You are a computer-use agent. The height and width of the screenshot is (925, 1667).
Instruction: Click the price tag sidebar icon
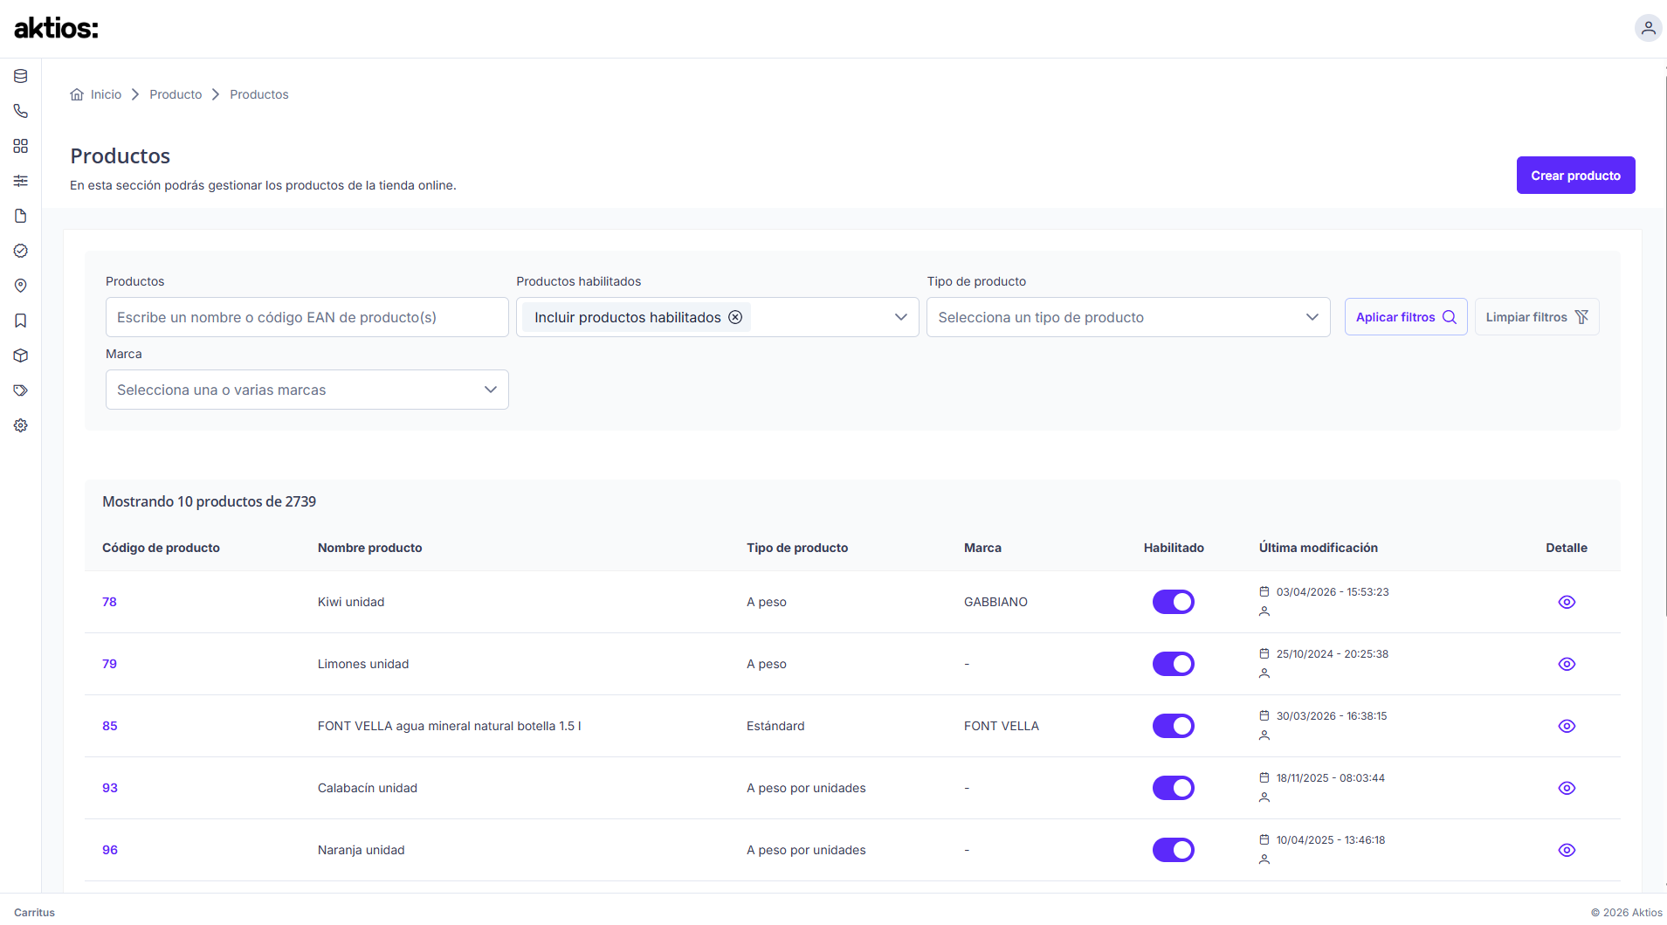tap(21, 390)
